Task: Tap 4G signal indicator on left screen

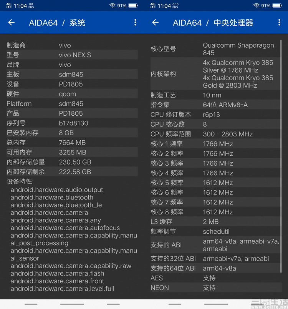Action: [x=8, y=6]
